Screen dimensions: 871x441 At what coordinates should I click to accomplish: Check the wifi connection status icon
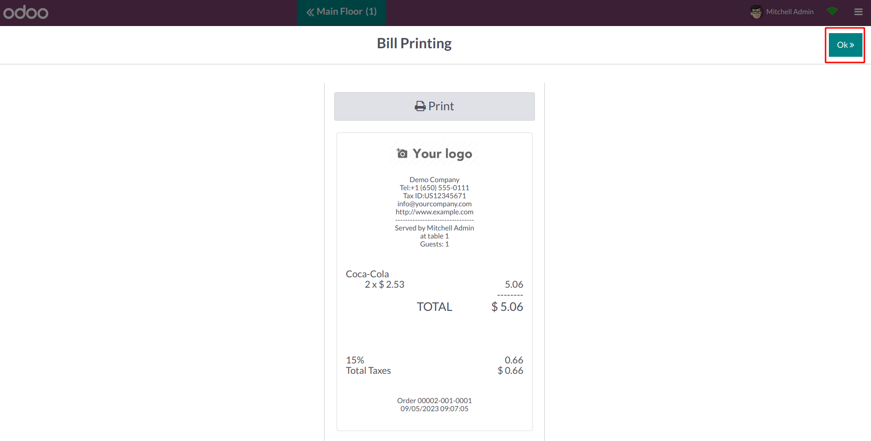pyautogui.click(x=832, y=11)
